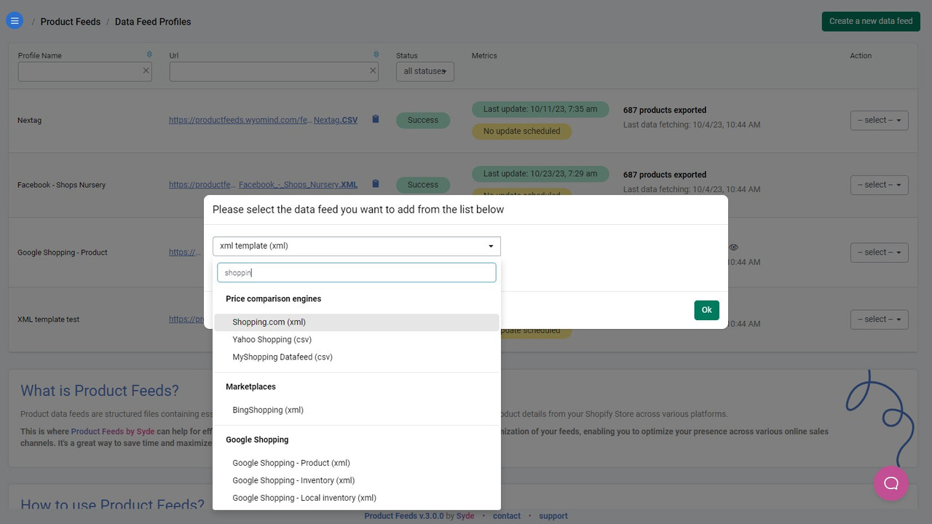
Task: Expand the xml template feed type dropdown
Action: pyautogui.click(x=490, y=245)
